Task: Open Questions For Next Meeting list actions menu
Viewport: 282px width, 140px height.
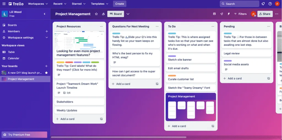Action: click(157, 26)
